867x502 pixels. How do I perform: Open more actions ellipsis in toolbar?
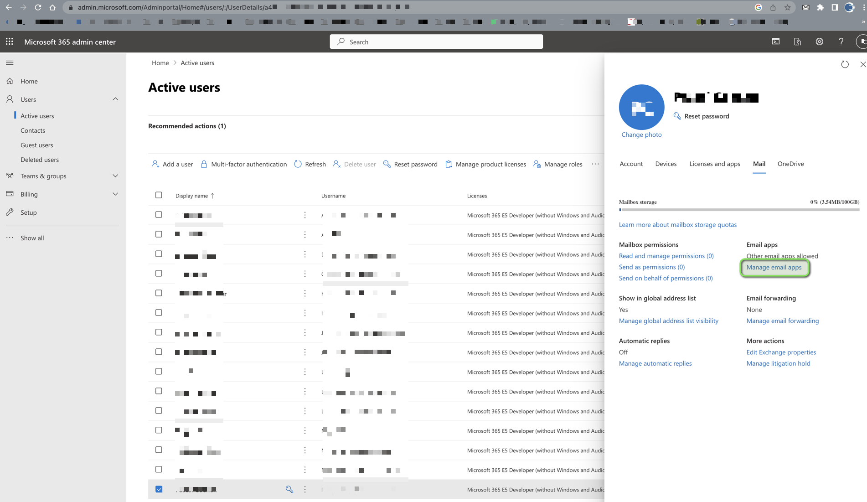595,164
